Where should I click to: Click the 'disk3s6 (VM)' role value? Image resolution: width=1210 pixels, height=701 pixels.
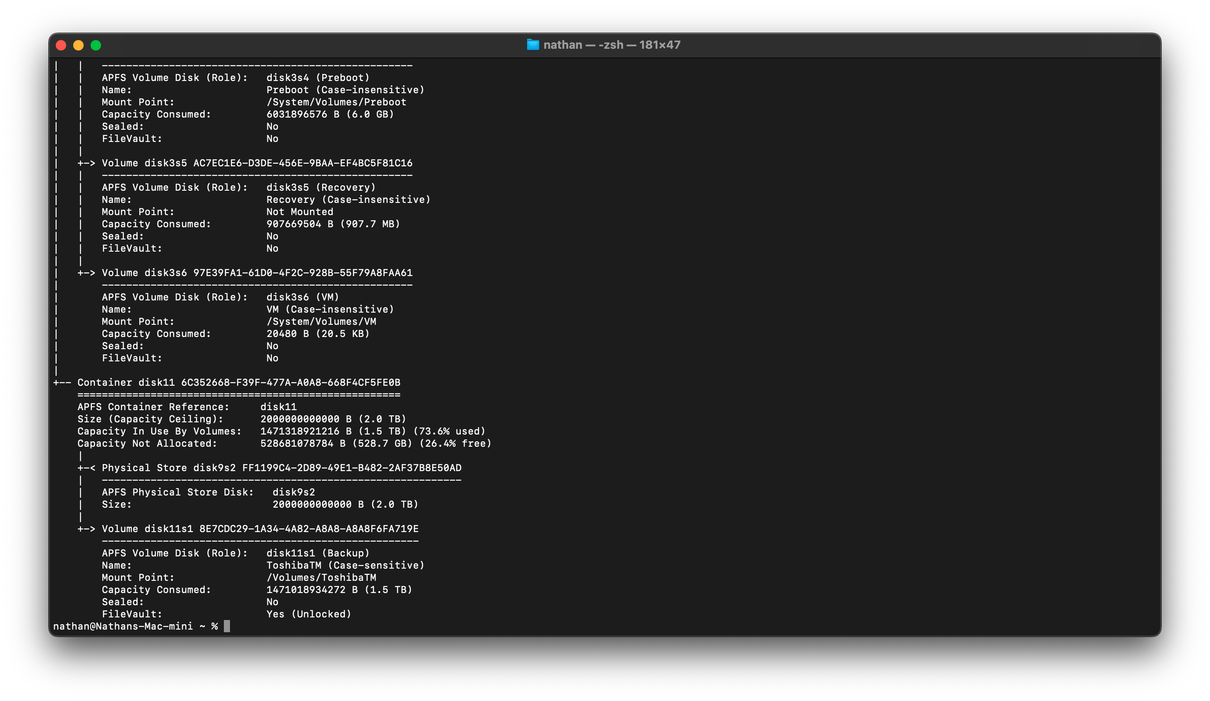302,297
